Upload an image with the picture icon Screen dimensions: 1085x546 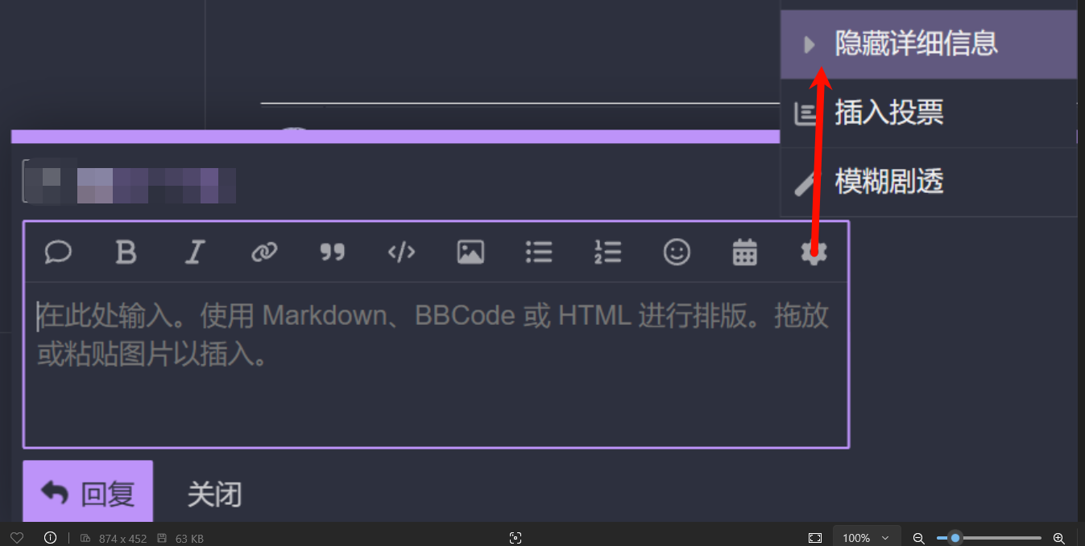pos(470,252)
